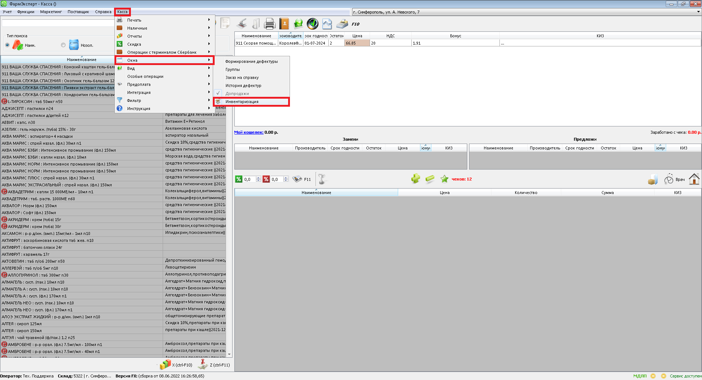Open the orange address book icon
The width and height of the screenshot is (702, 380).
[284, 24]
